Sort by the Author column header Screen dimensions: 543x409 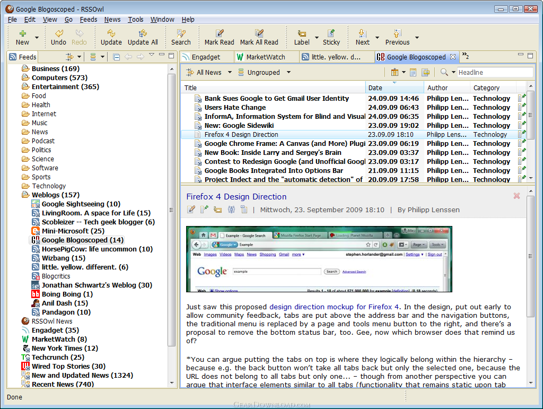(x=446, y=88)
